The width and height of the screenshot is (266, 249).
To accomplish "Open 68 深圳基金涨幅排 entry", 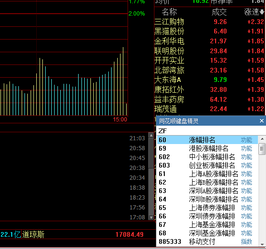I will pos(207,233).
